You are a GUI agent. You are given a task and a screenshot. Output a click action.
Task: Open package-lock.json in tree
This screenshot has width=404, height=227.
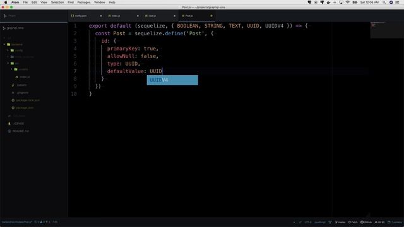point(26,100)
